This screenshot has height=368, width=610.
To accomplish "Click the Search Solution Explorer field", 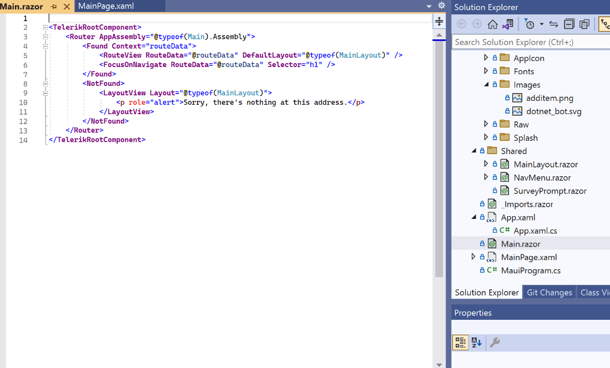I will point(531,42).
